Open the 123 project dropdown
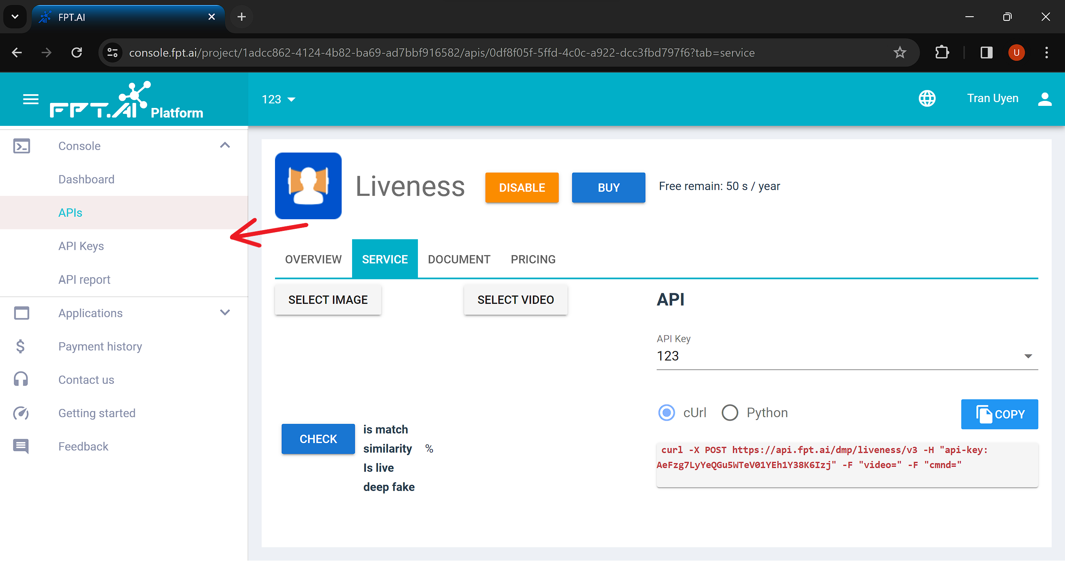1065x561 pixels. tap(279, 99)
